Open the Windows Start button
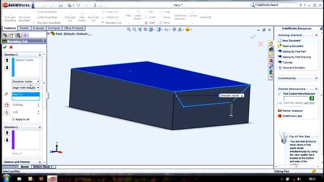The width and height of the screenshot is (324, 182). pyautogui.click(x=7, y=178)
